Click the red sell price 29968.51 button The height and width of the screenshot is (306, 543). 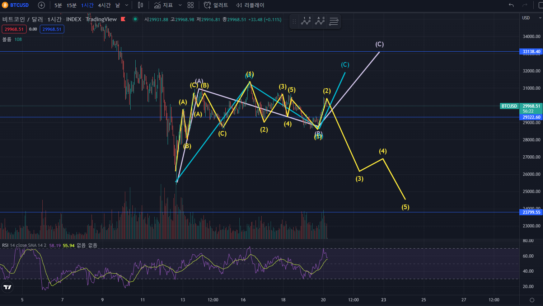pyautogui.click(x=14, y=29)
